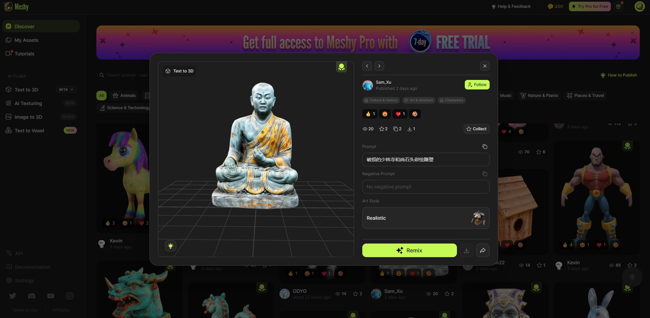The image size is (650, 318).
Task: Follow Sam_Xu
Action: (x=477, y=85)
